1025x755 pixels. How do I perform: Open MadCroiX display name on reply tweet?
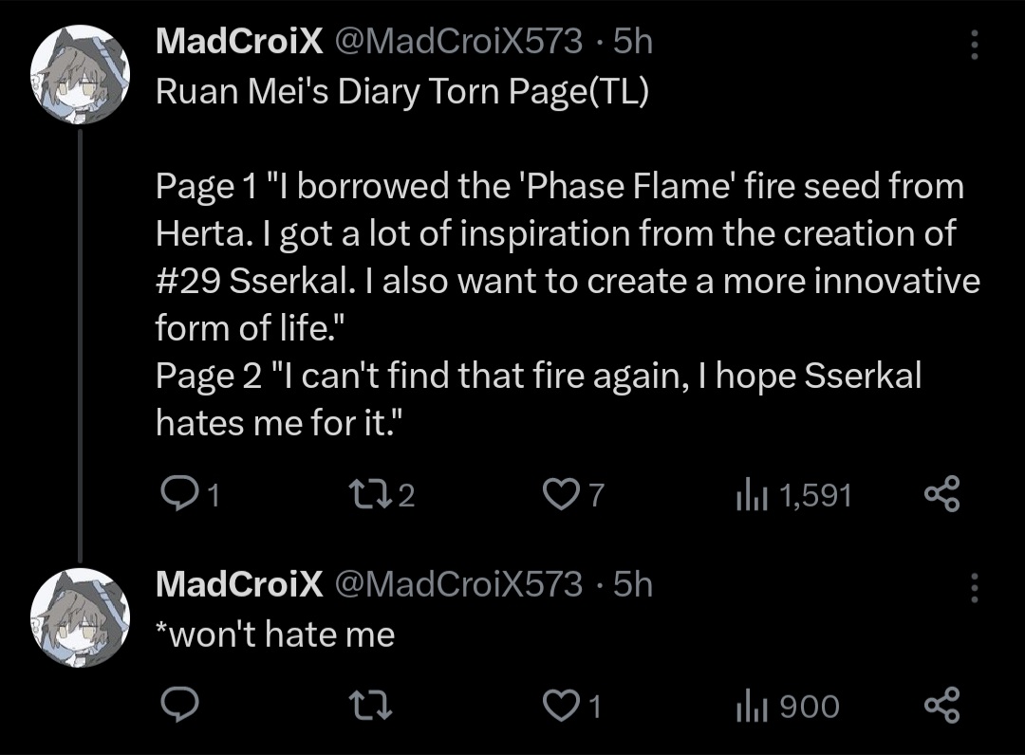[238, 583]
